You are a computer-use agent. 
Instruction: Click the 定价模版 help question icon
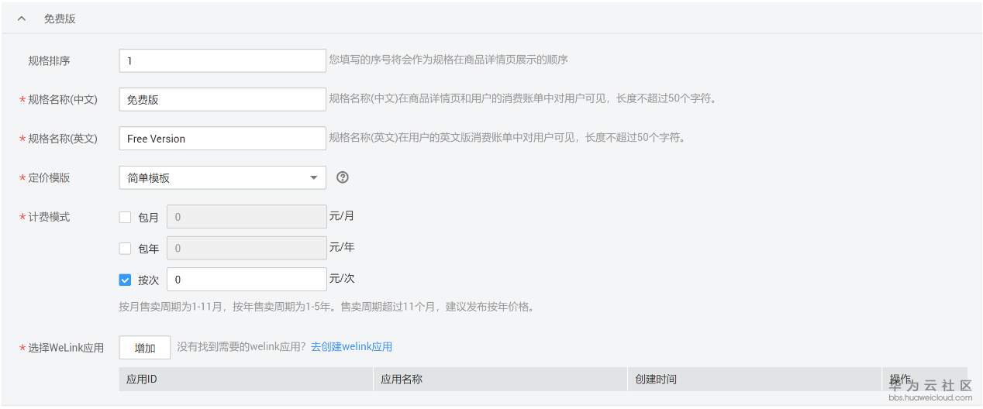click(x=343, y=177)
